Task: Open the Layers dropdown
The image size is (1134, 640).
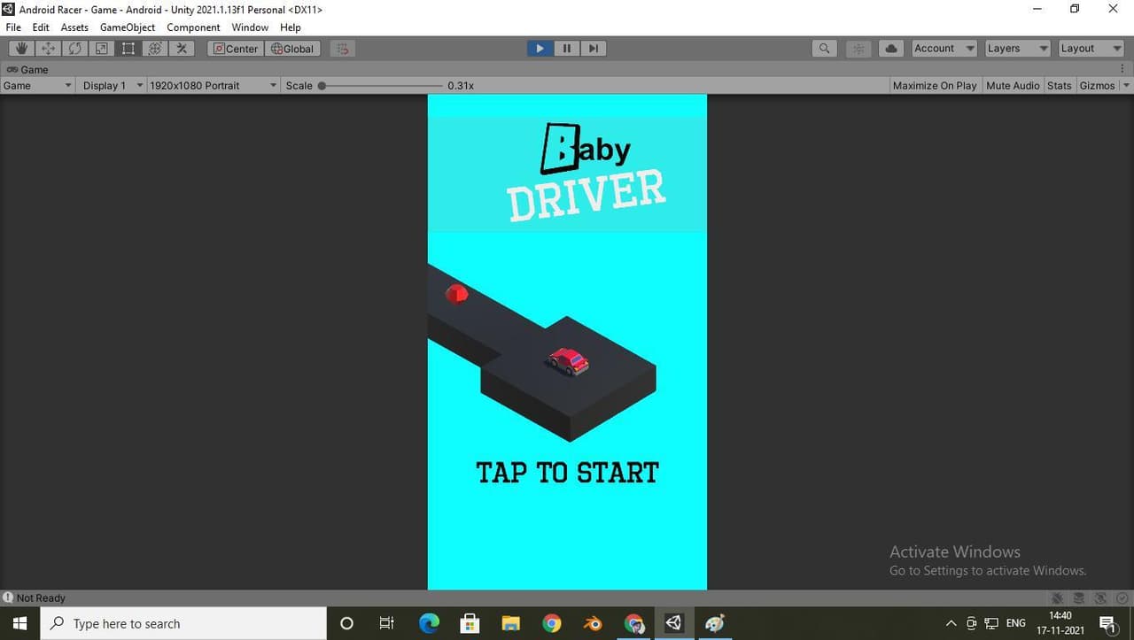Action: (1018, 49)
